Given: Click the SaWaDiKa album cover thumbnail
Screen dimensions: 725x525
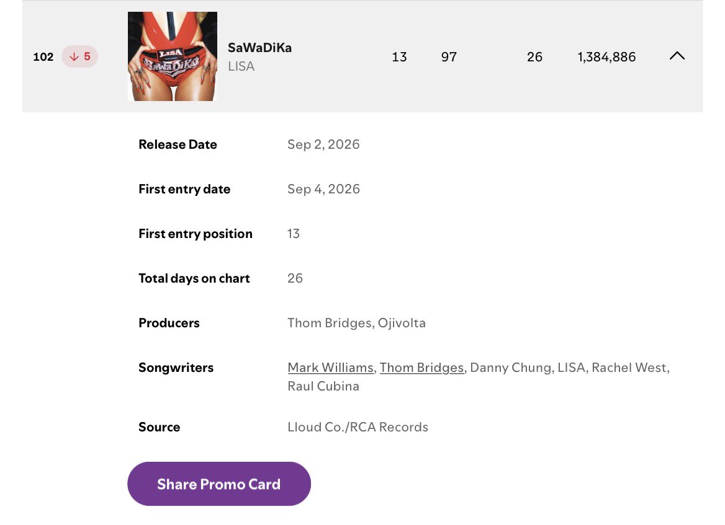Looking at the screenshot, I should point(173,56).
